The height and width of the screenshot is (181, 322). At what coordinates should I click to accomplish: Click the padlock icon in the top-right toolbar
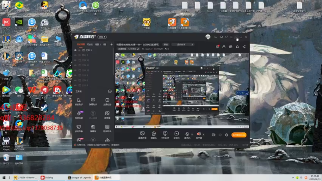point(224,47)
